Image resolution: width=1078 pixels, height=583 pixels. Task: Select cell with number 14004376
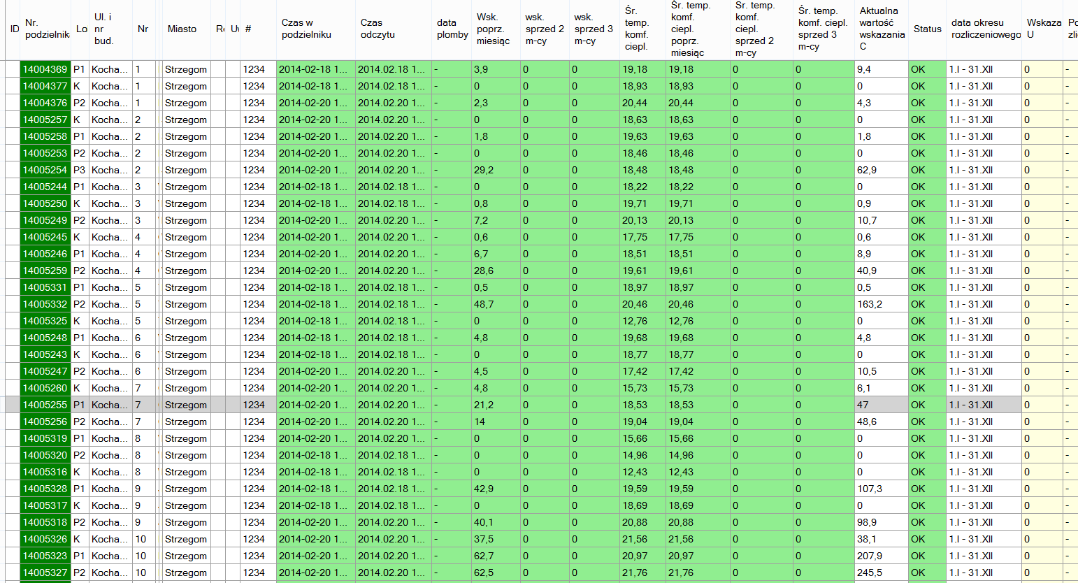45,103
